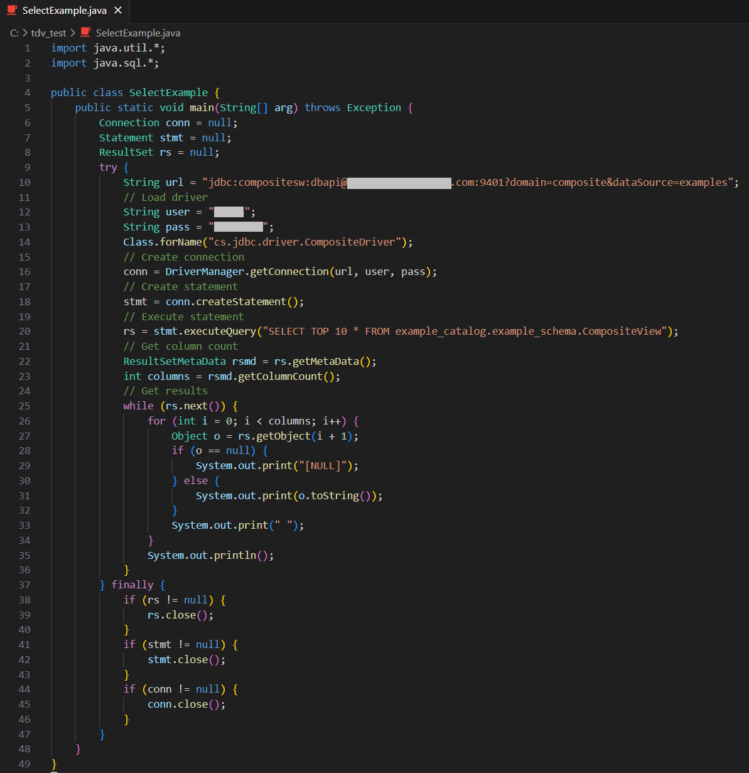
Task: Select the SelectExample.java editor tab
Action: tap(64, 11)
